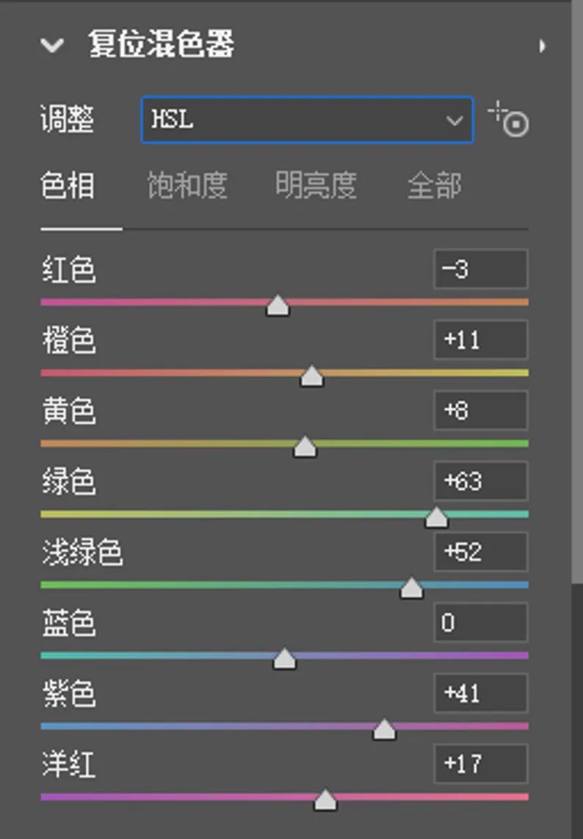Click the 红色 hue slider handle
This screenshot has height=839, width=583.
(278, 305)
